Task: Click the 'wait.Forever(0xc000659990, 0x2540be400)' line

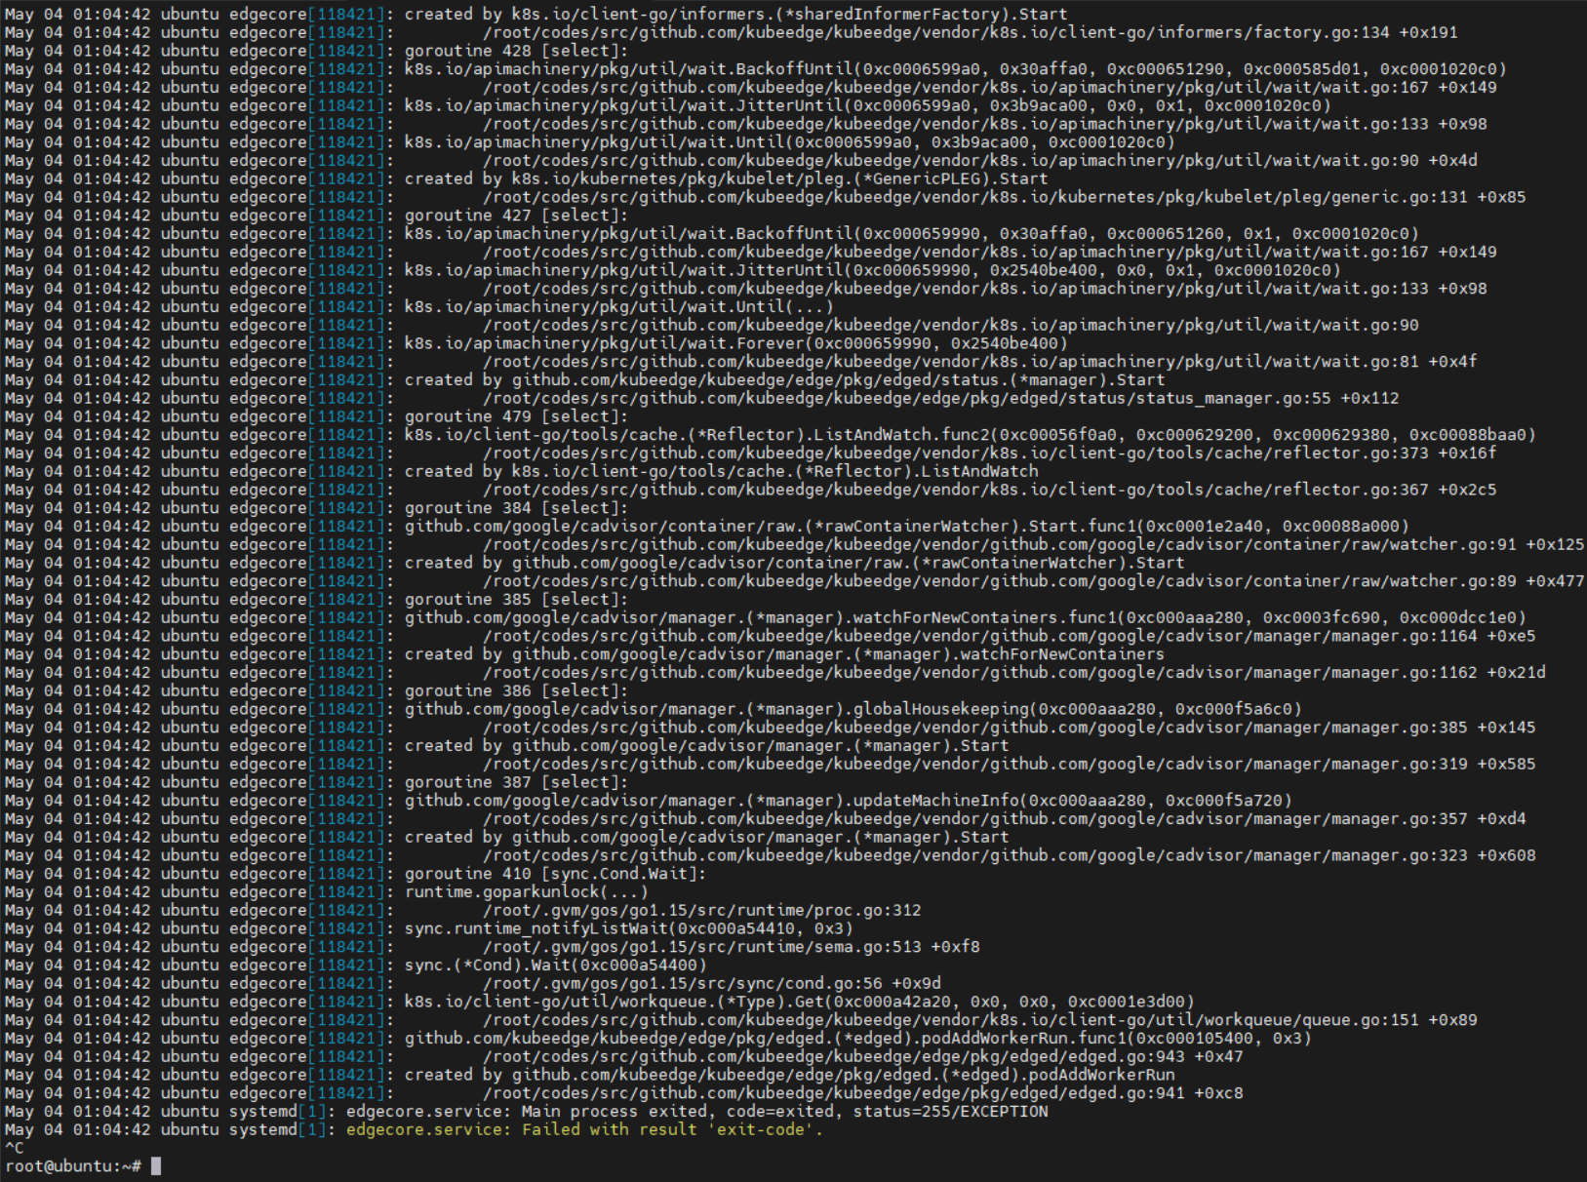Action: (536, 343)
